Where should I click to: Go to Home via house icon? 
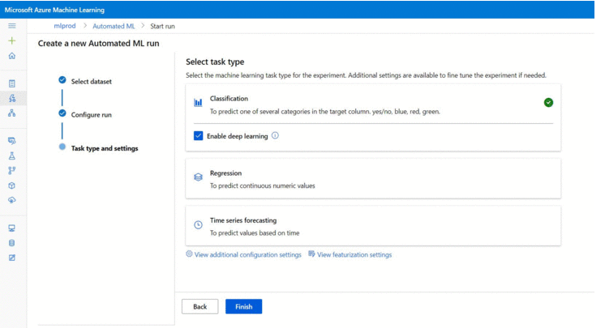(x=12, y=56)
